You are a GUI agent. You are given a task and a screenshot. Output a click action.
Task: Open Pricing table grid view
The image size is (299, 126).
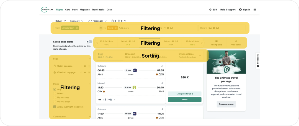[x=216, y=42]
